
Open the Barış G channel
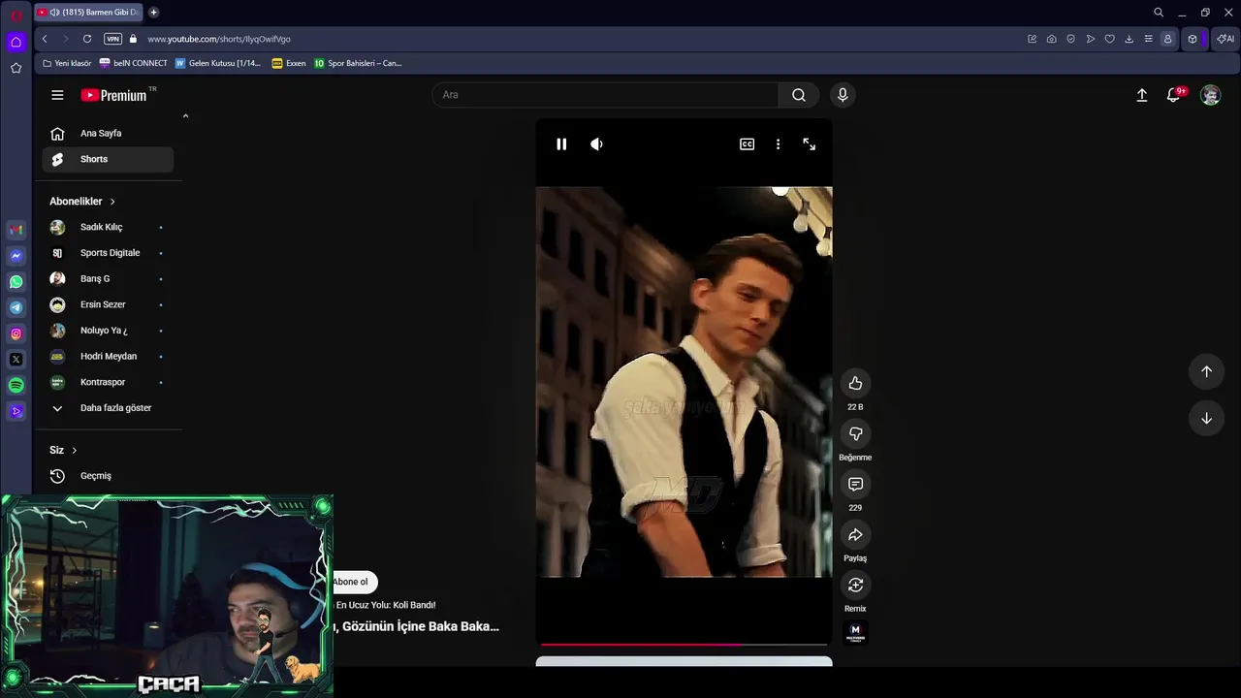(x=108, y=278)
